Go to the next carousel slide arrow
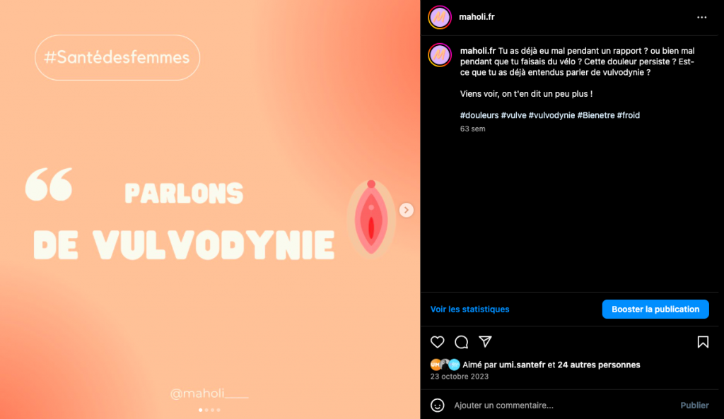The image size is (724, 419). click(407, 210)
